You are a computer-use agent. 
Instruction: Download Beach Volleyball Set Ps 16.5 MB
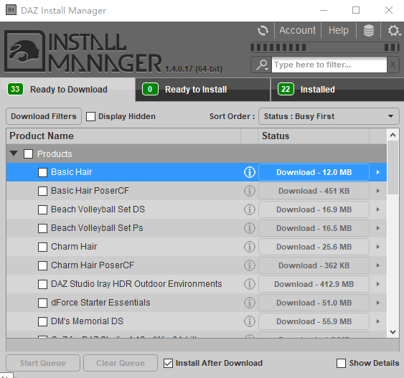pos(314,228)
